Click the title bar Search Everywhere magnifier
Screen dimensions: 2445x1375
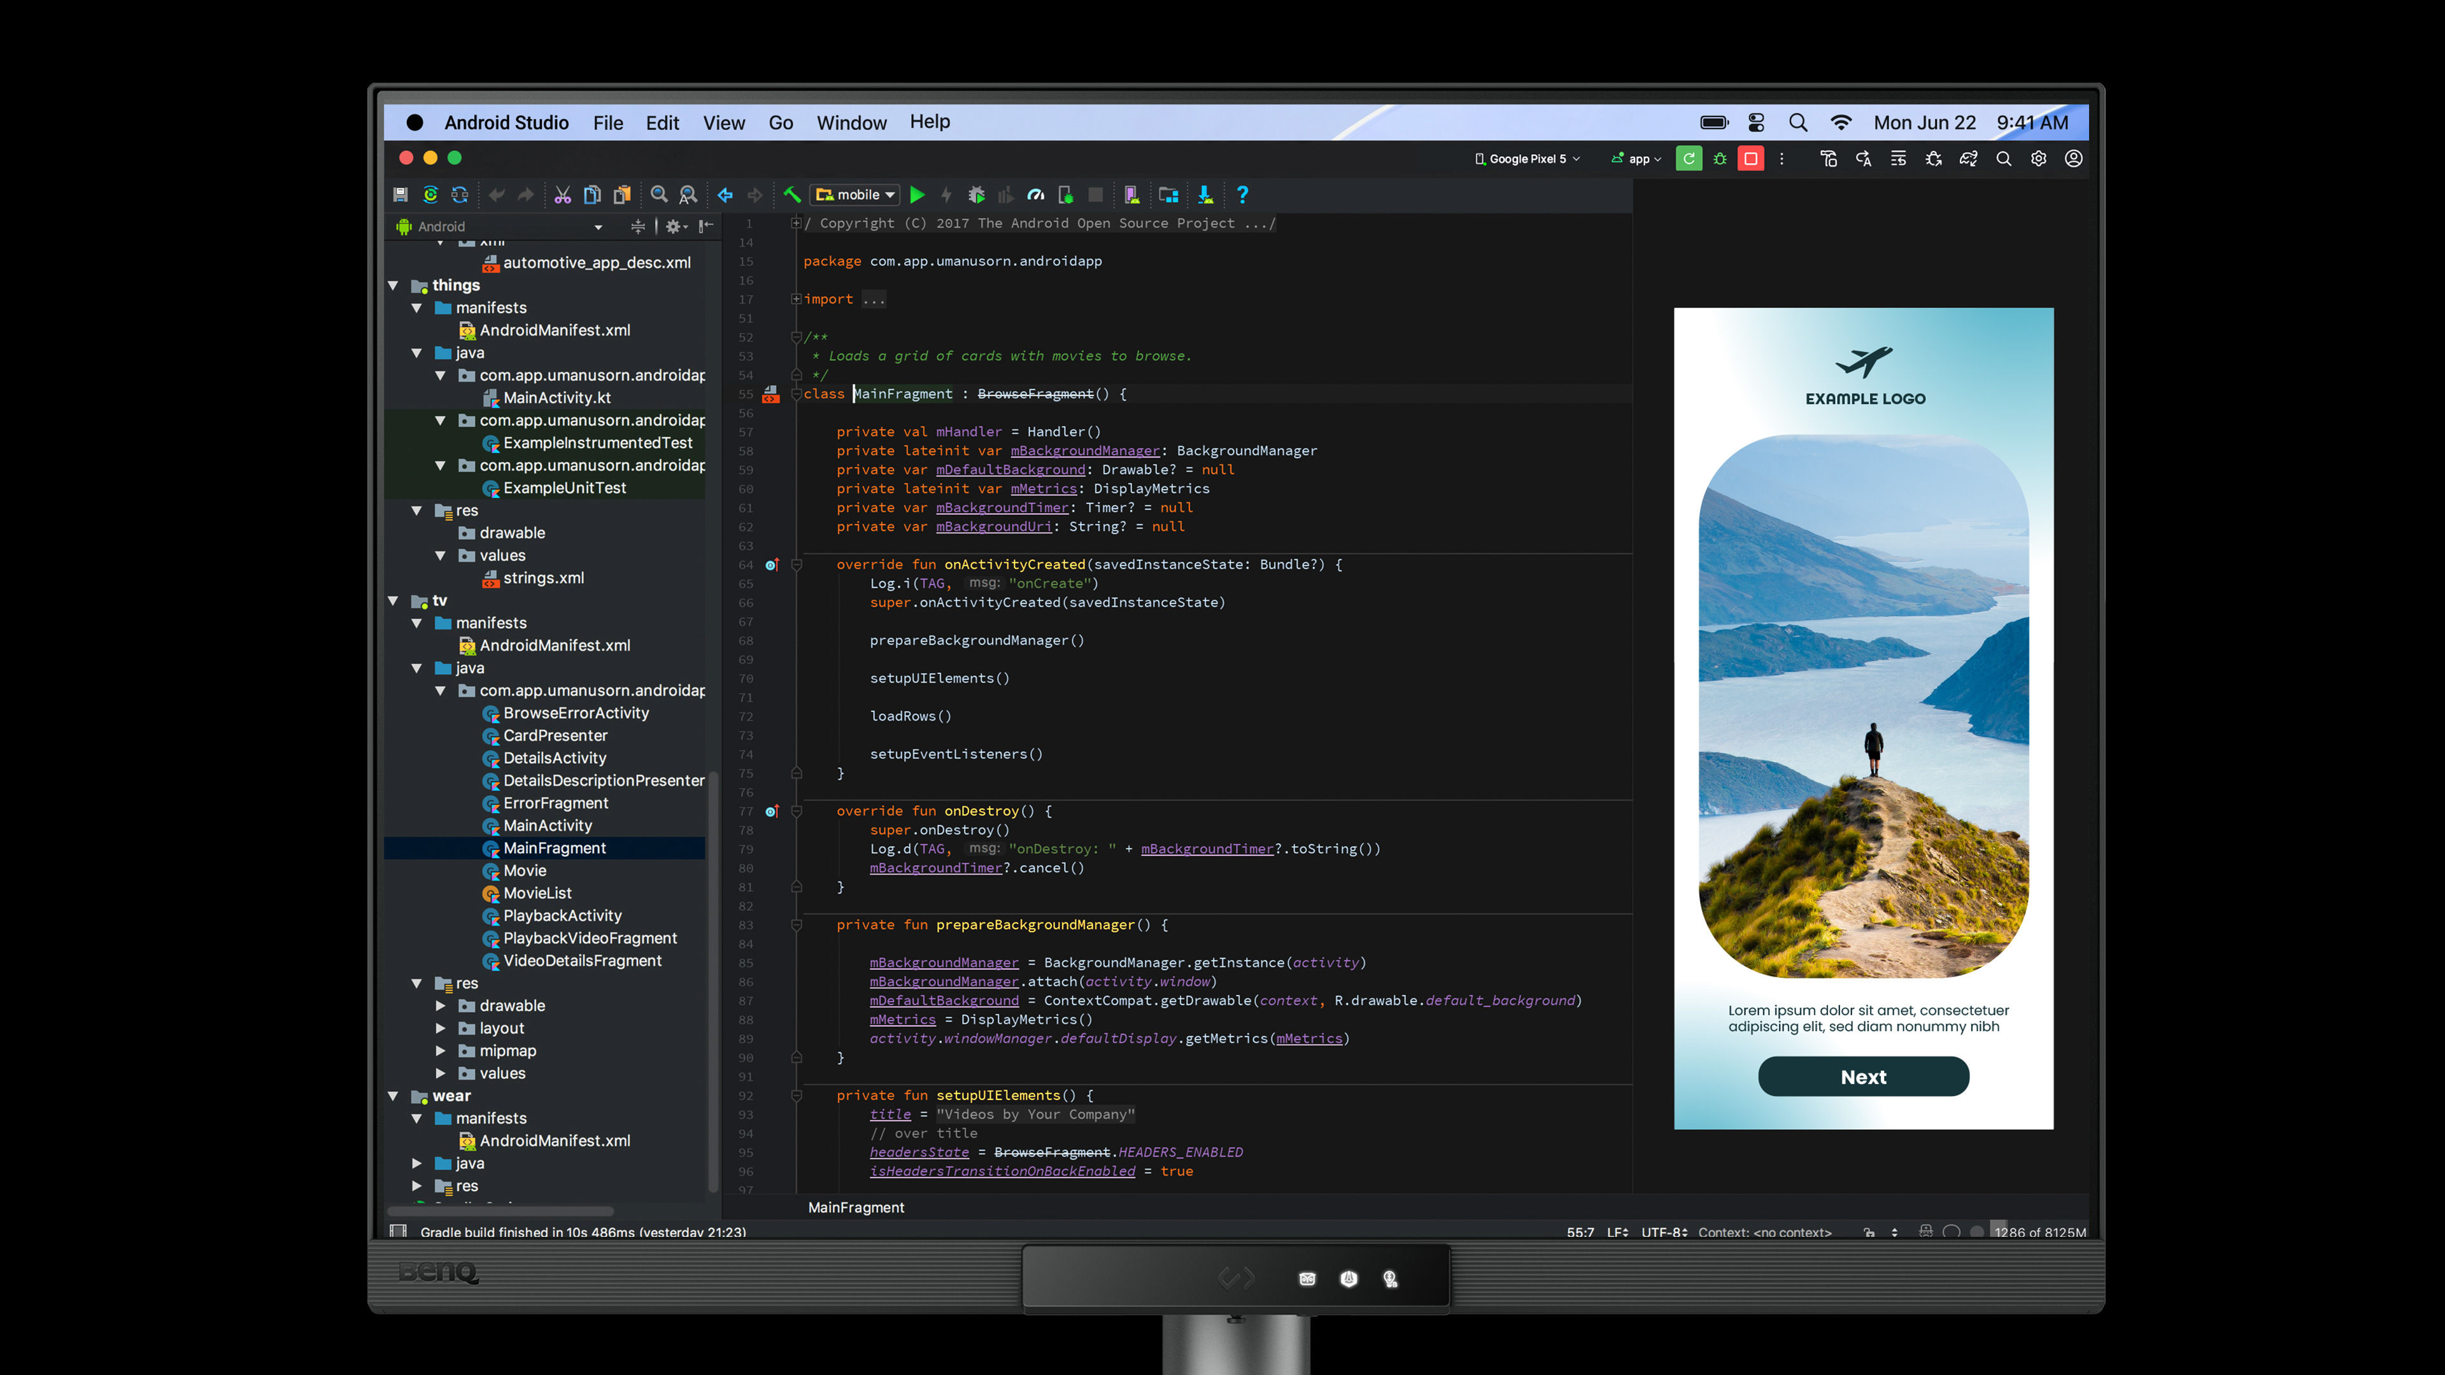pyautogui.click(x=2004, y=159)
